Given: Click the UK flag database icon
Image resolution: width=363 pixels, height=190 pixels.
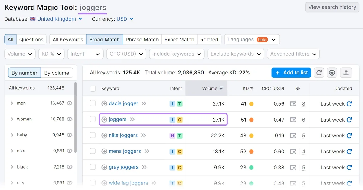Looking at the screenshot, I should pos(33,19).
